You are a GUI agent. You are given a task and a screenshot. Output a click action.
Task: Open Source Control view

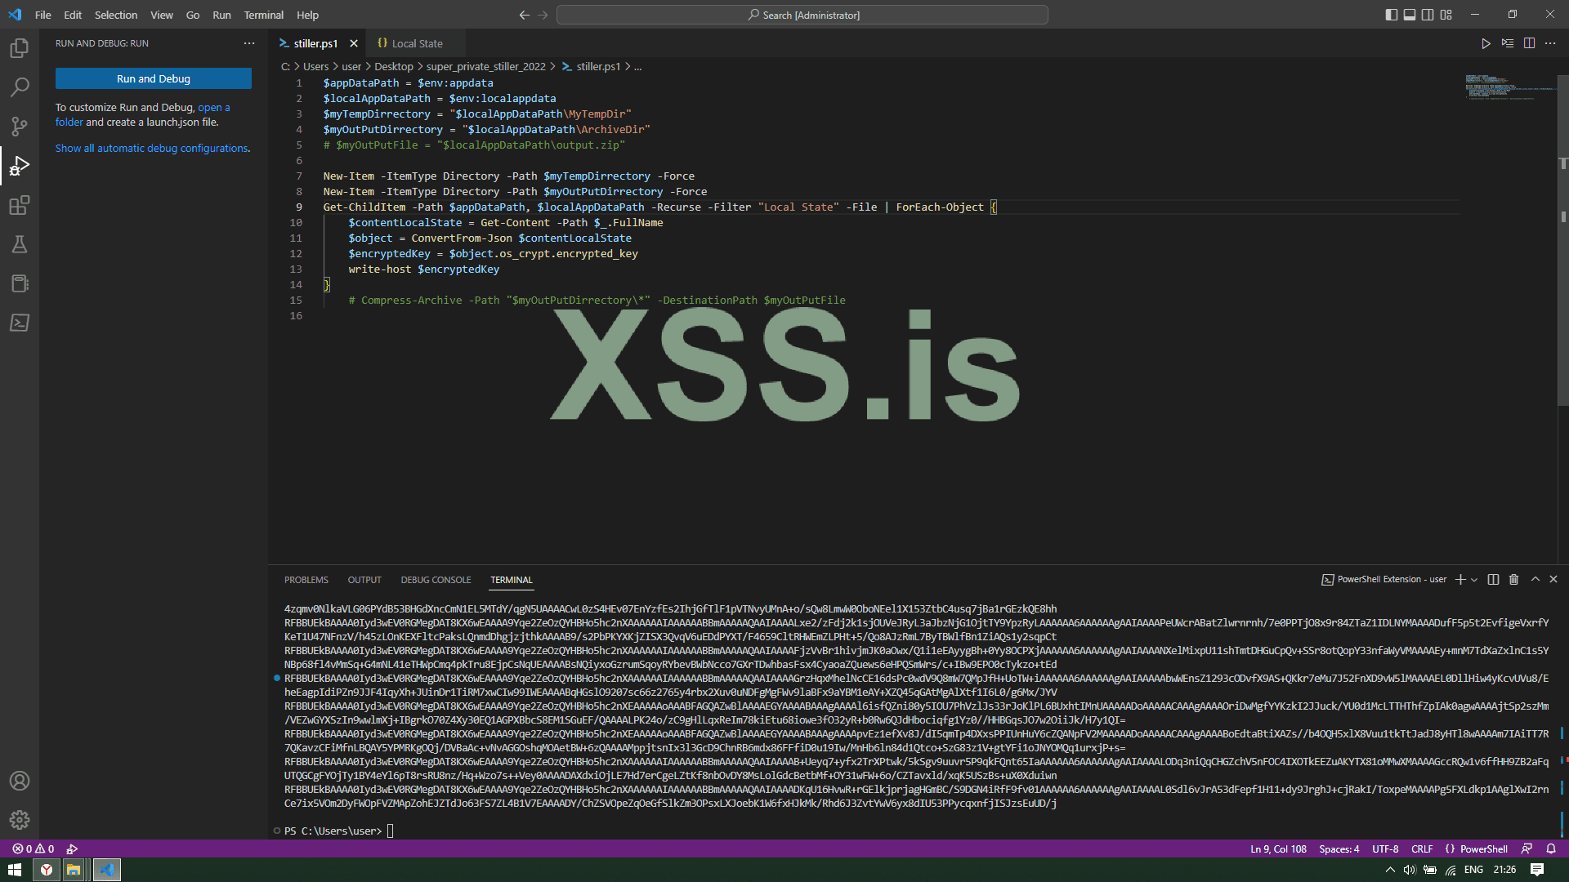click(x=20, y=126)
